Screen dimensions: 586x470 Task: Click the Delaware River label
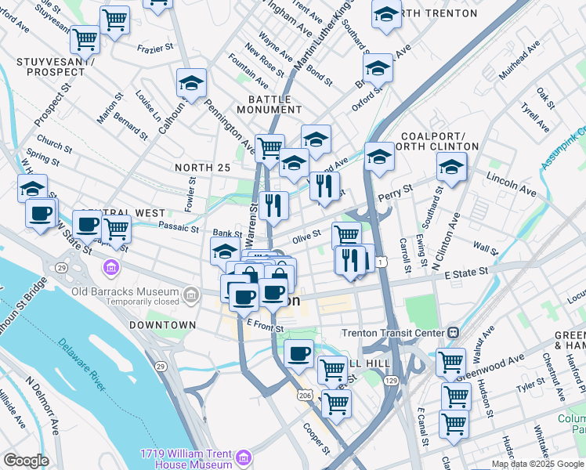coord(81,364)
